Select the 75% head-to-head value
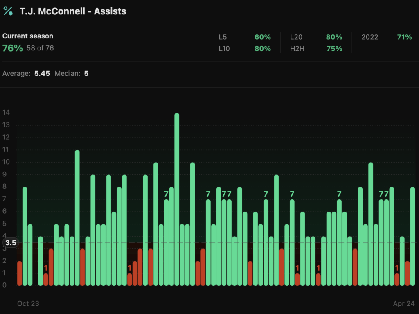 (334, 49)
